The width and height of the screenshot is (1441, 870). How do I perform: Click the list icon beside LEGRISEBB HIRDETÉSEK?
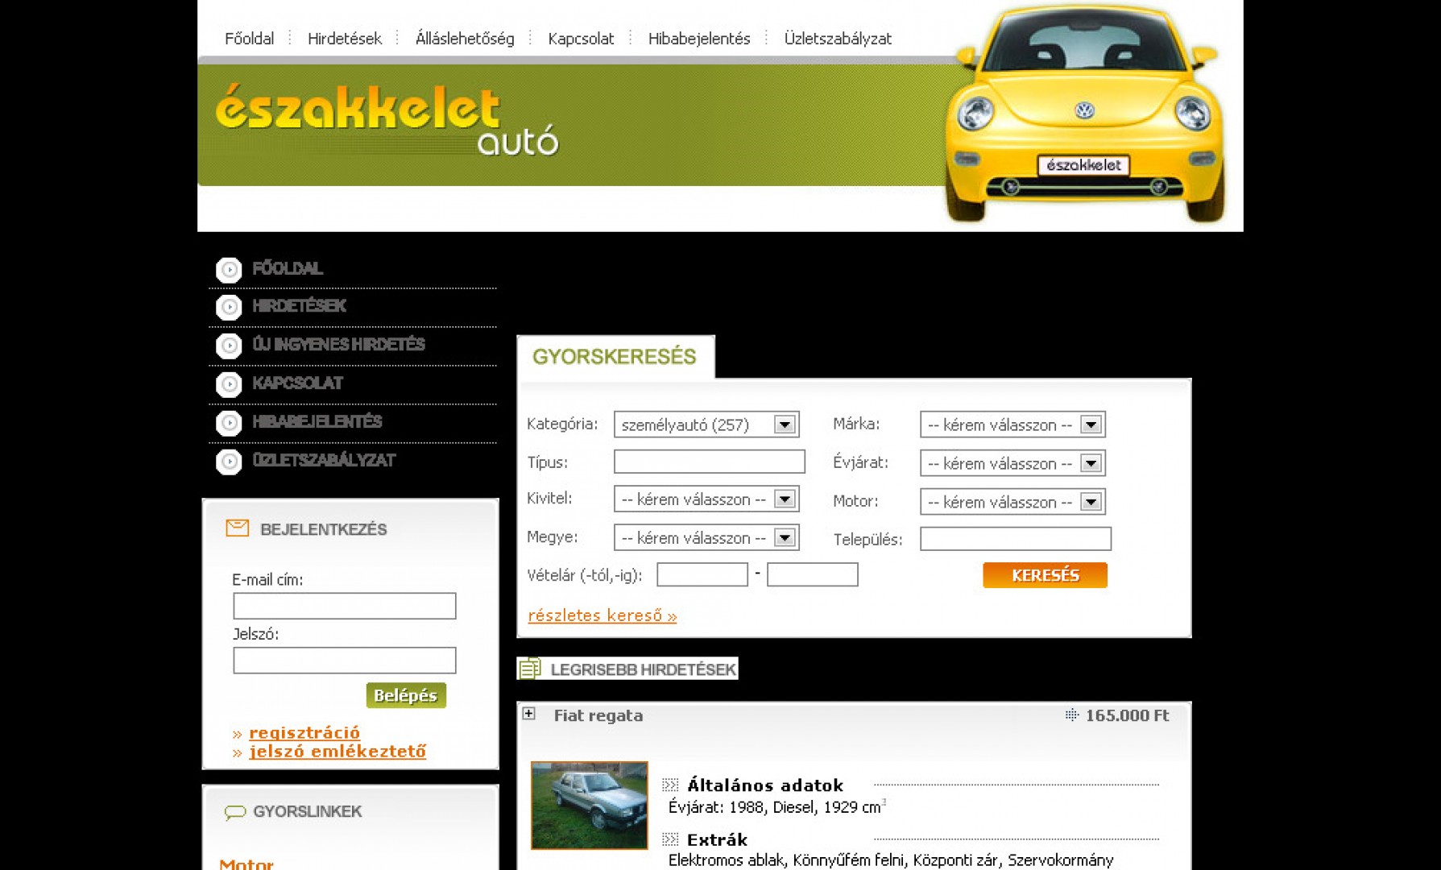pyautogui.click(x=530, y=668)
